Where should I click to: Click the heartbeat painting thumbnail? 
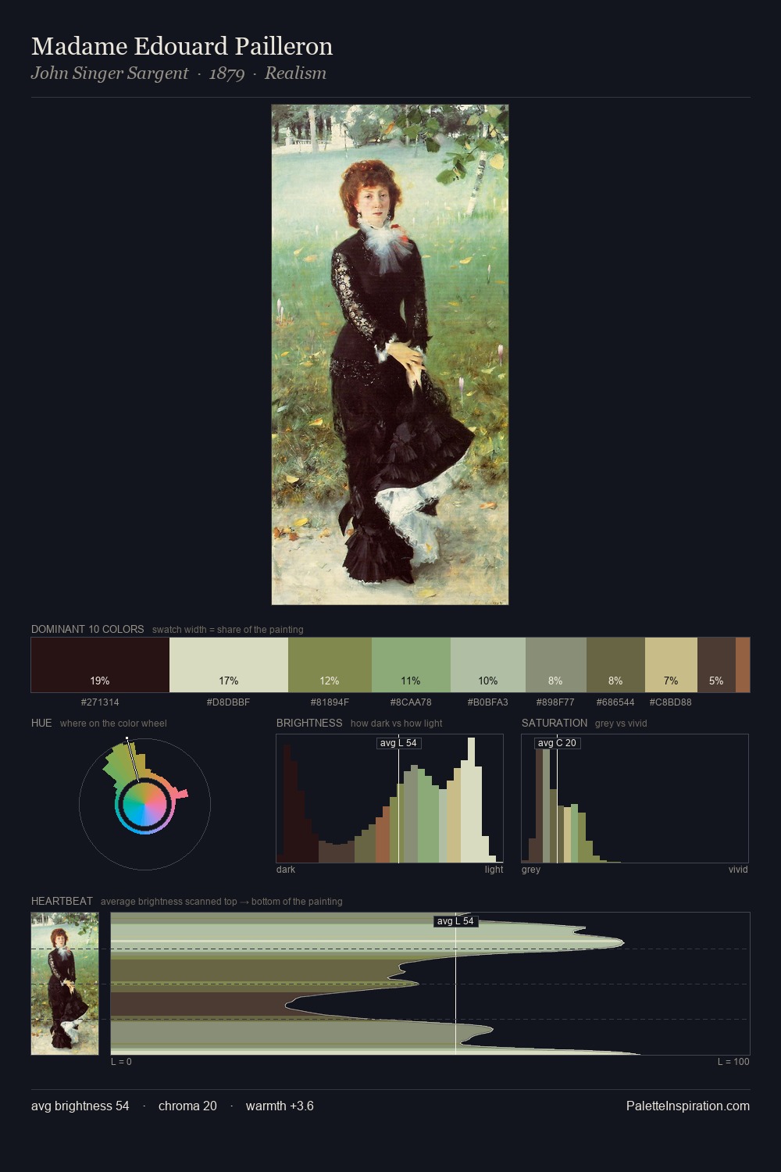click(x=65, y=984)
